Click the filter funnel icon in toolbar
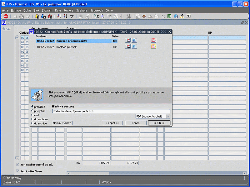 (x=72, y=17)
